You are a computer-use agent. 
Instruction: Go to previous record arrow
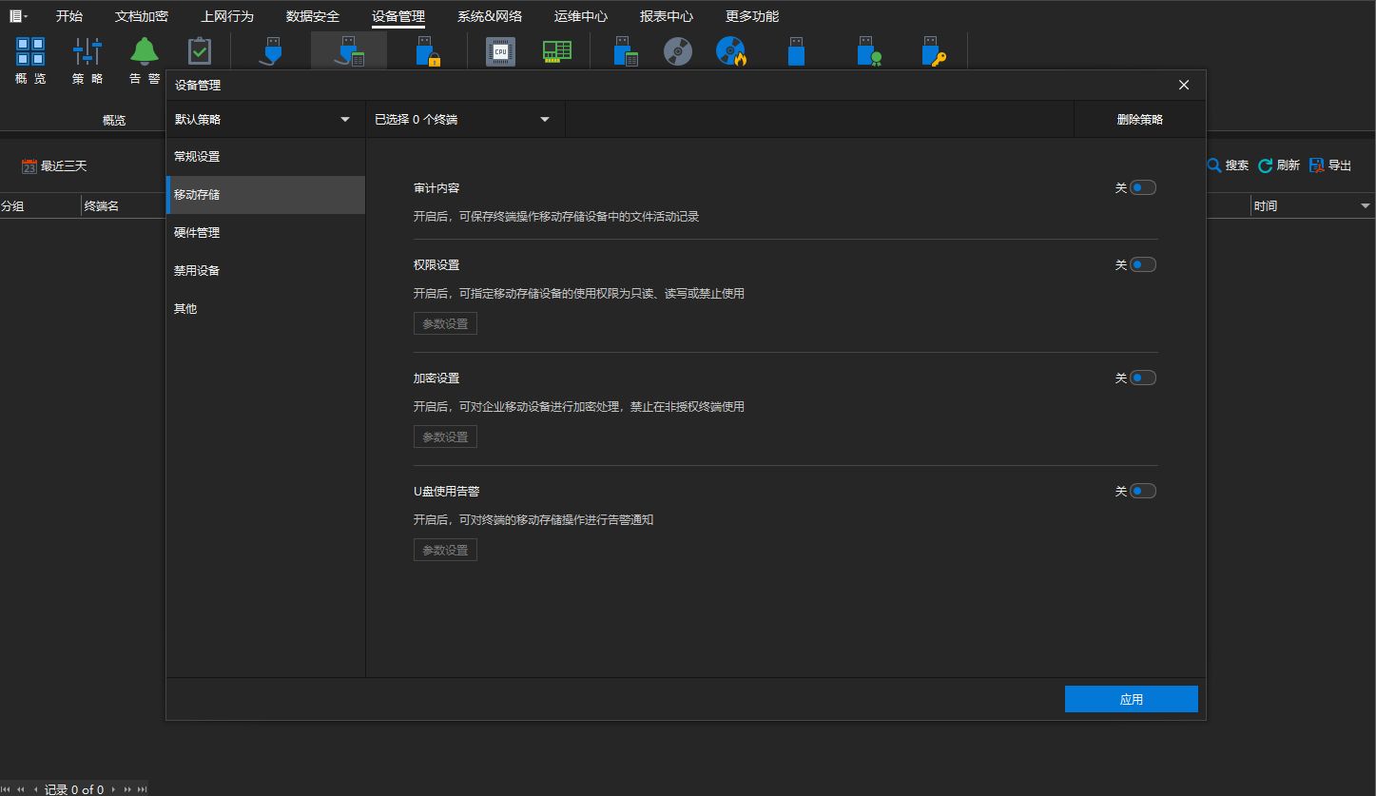coord(35,789)
